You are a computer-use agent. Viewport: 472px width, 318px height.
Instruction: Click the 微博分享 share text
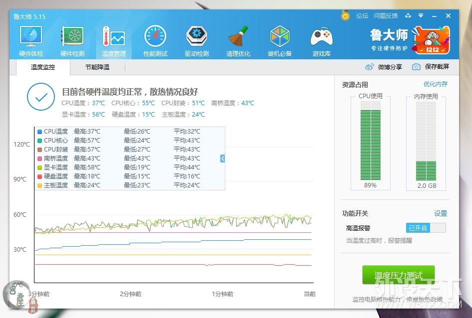point(390,67)
